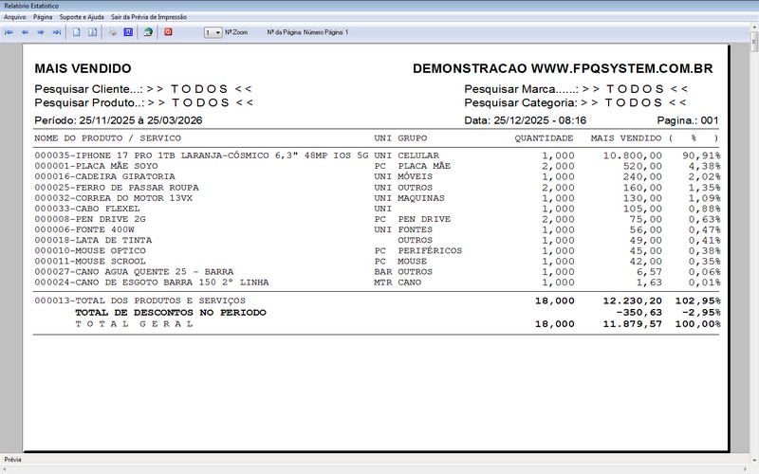Click NOME DO PRODUTO / SERVICO header
Viewport: 759px width, 474px height.
107,138
